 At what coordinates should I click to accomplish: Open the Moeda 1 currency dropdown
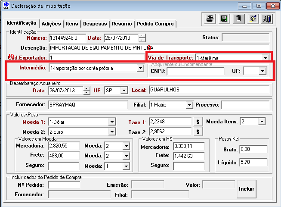[112, 122]
